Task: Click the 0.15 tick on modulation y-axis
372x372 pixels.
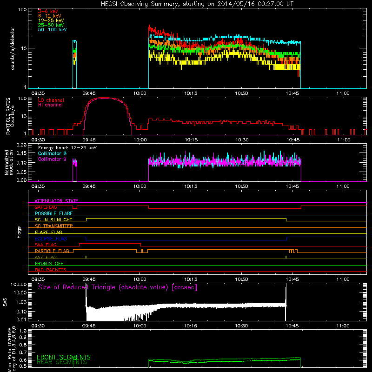Action: (21, 153)
